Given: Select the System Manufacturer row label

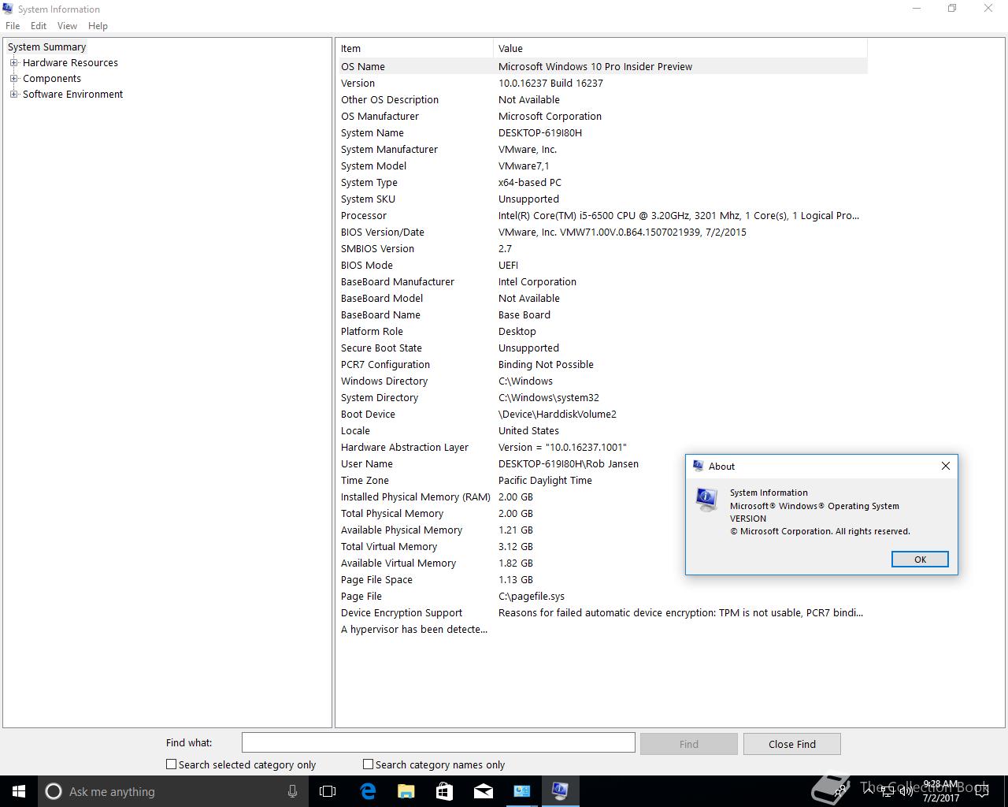Looking at the screenshot, I should (389, 149).
